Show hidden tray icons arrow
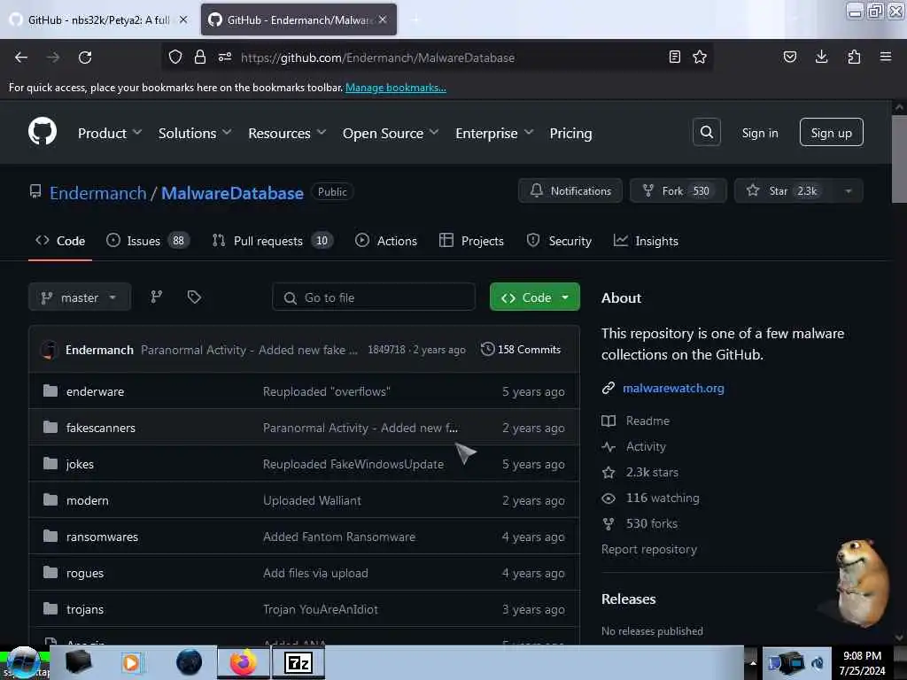907x680 pixels. click(753, 662)
